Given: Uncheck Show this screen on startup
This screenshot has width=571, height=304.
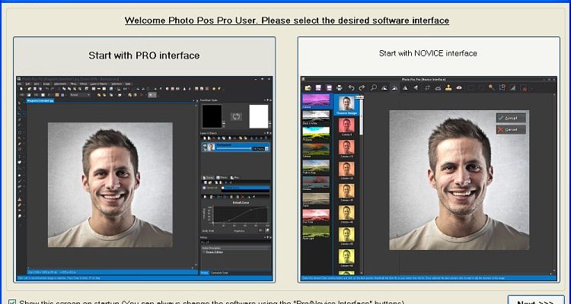Looking at the screenshot, I should click(x=12, y=302).
